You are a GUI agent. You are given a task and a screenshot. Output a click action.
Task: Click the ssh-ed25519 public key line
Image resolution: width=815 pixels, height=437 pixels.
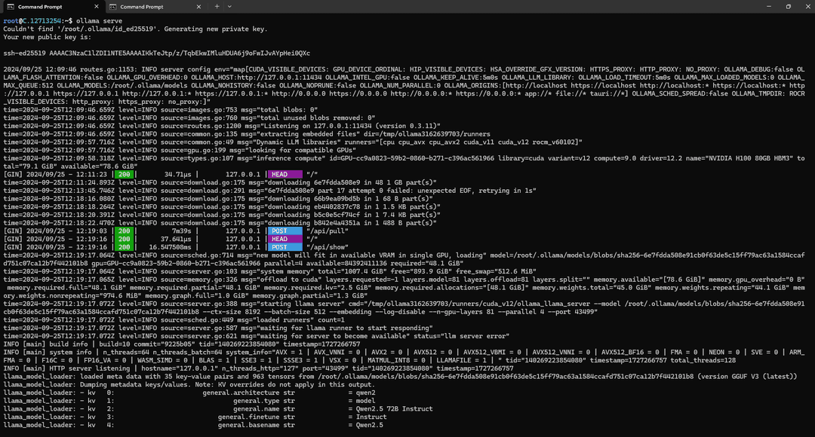tap(156, 53)
